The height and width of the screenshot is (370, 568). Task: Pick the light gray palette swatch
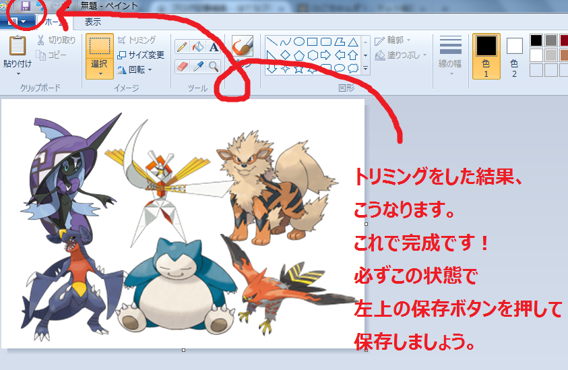(551, 55)
